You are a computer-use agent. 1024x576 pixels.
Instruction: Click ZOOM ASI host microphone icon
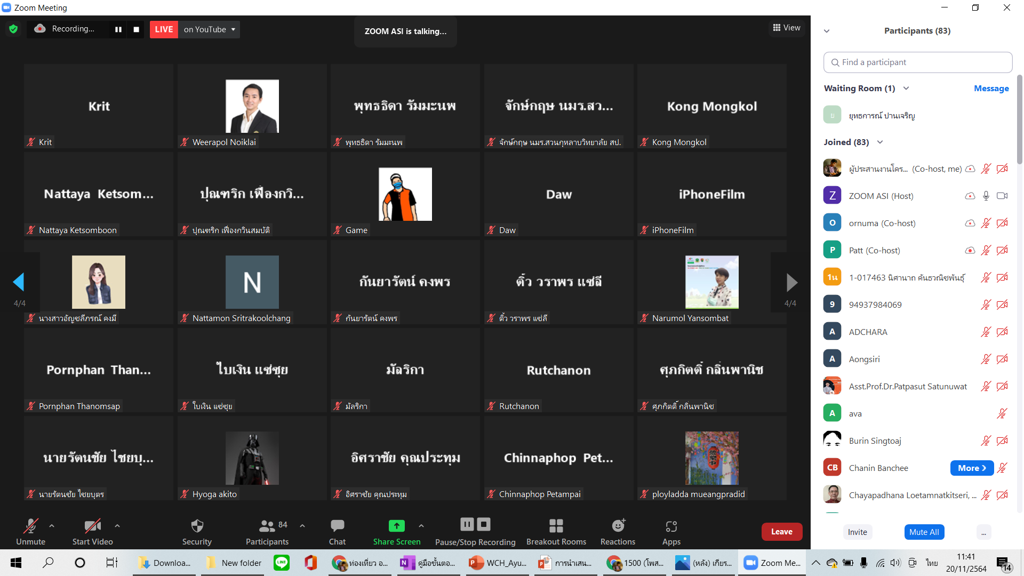(x=986, y=196)
